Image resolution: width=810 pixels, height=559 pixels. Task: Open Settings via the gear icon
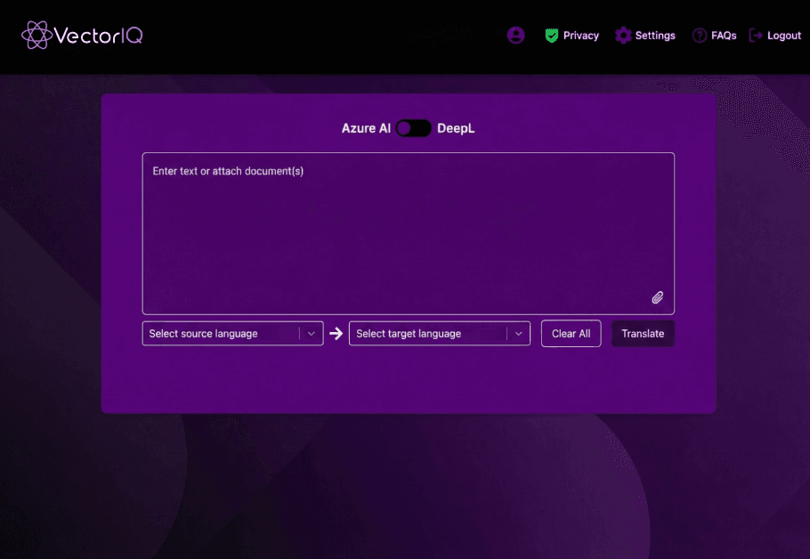[x=623, y=36]
